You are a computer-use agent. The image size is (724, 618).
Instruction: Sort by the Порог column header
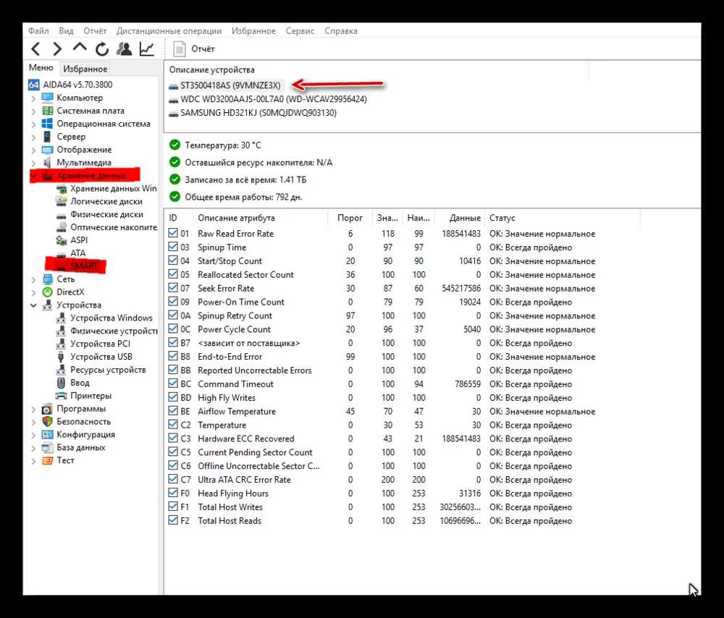click(350, 217)
